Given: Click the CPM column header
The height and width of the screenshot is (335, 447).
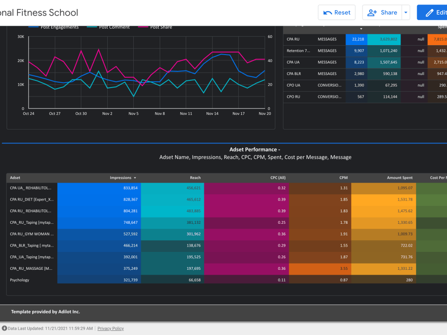Looking at the screenshot, I should click(x=343, y=178).
